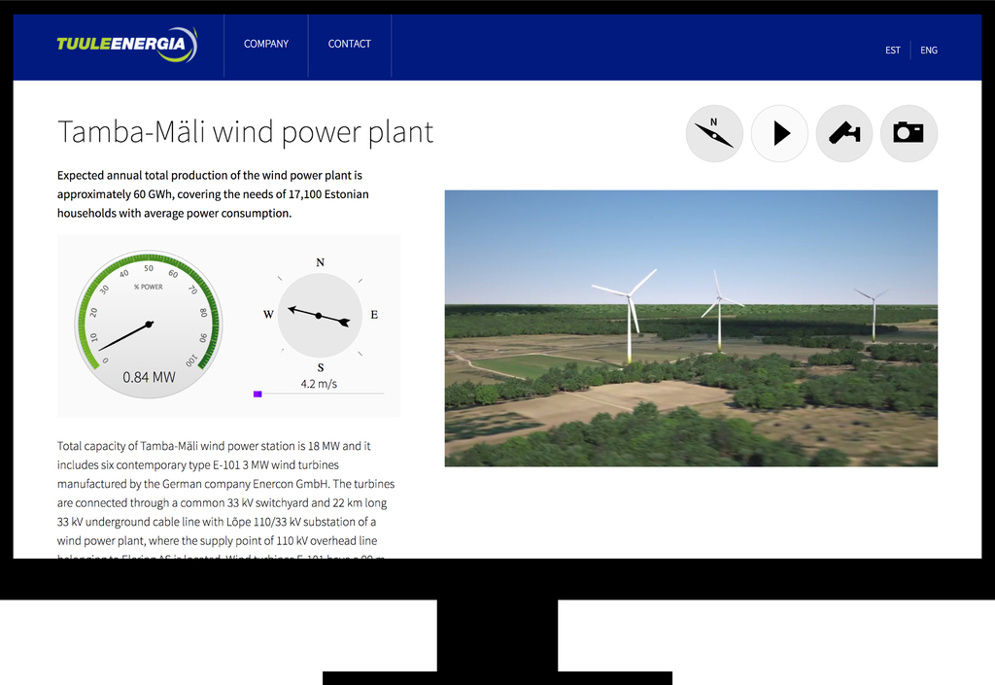Click the round play button

(779, 133)
